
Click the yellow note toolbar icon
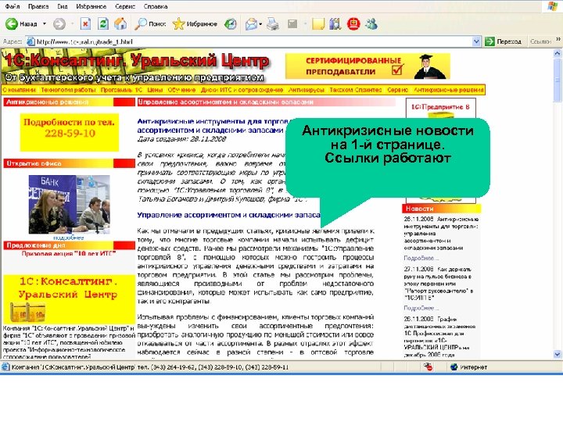pos(318,24)
